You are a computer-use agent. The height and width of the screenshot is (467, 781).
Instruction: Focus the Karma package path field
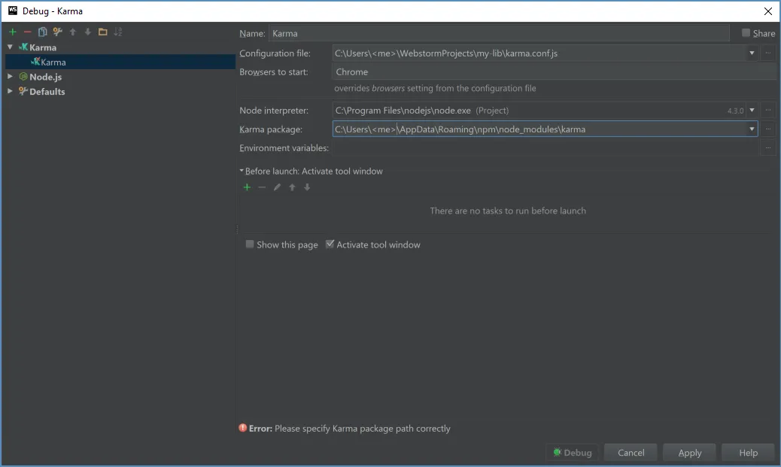tap(540, 129)
